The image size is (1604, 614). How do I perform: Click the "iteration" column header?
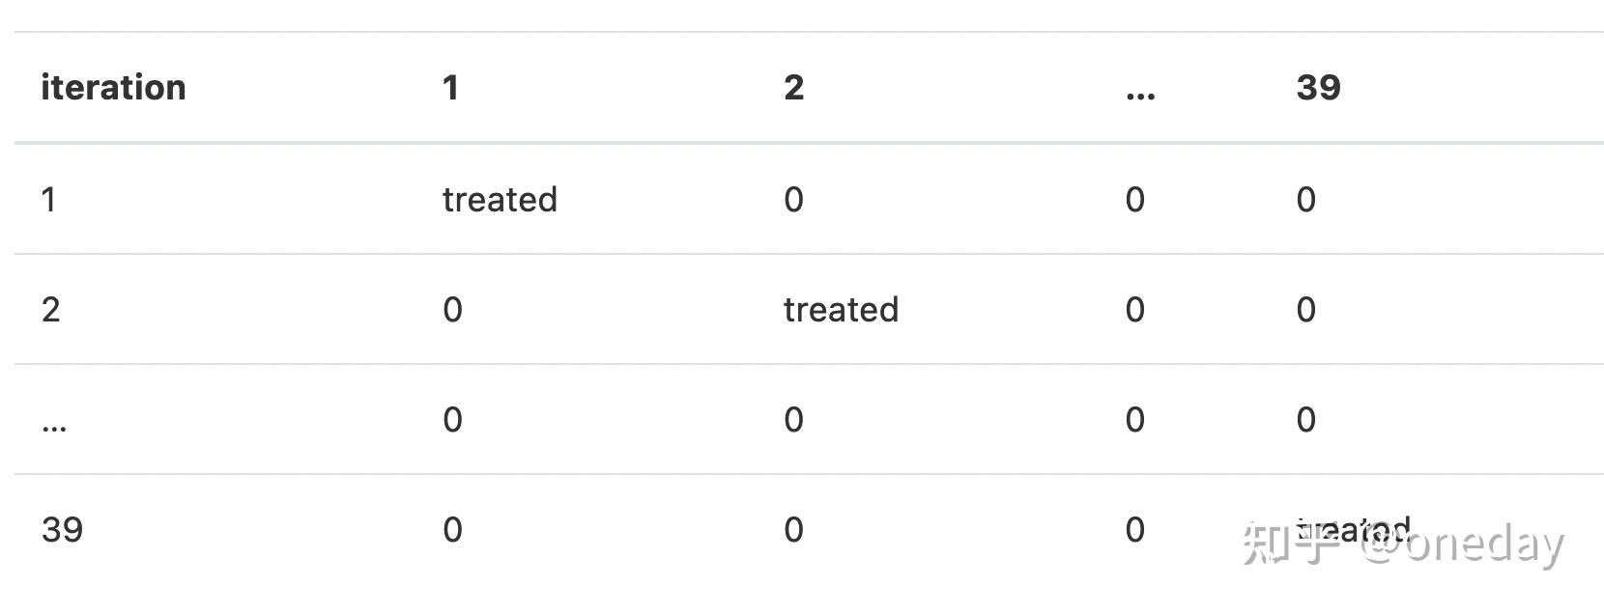(113, 88)
